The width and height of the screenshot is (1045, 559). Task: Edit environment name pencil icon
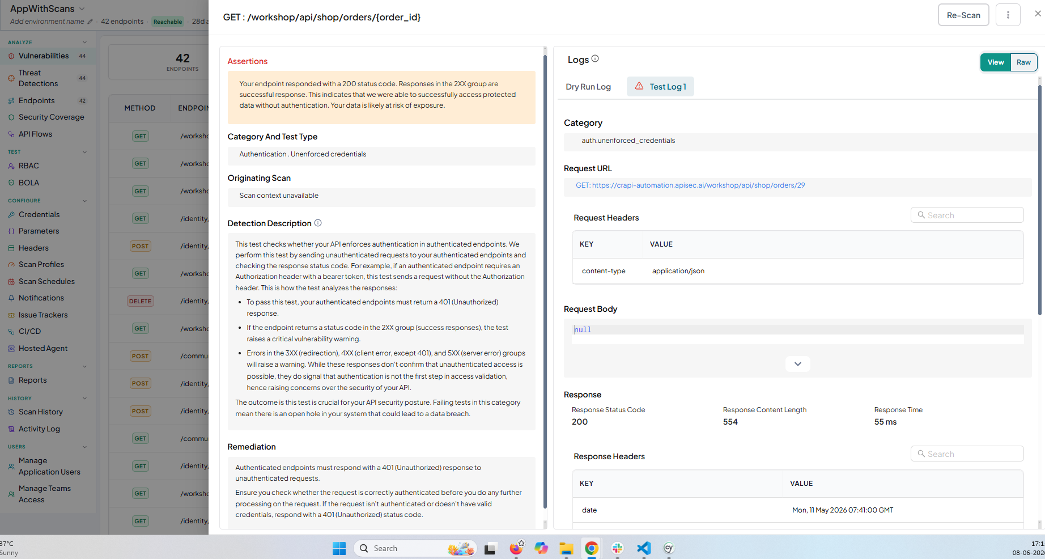[x=90, y=22]
